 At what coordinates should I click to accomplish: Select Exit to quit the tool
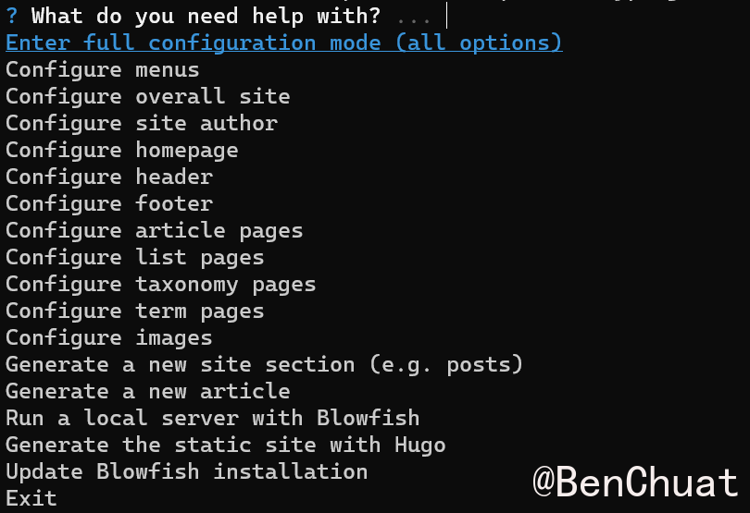point(31,498)
